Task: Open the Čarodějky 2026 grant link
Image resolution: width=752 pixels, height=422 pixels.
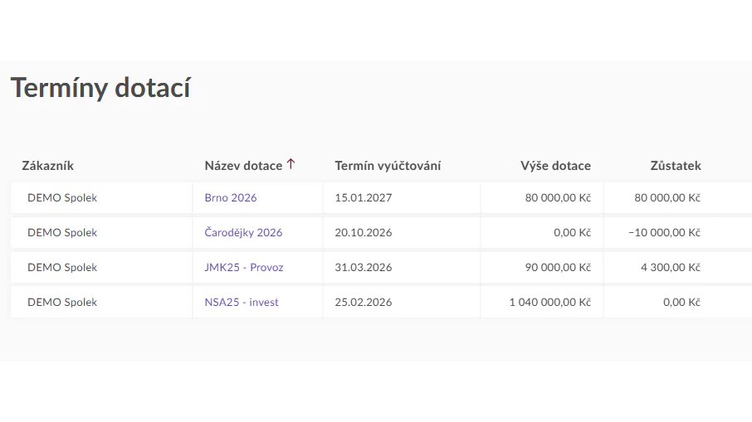Action: click(x=243, y=232)
